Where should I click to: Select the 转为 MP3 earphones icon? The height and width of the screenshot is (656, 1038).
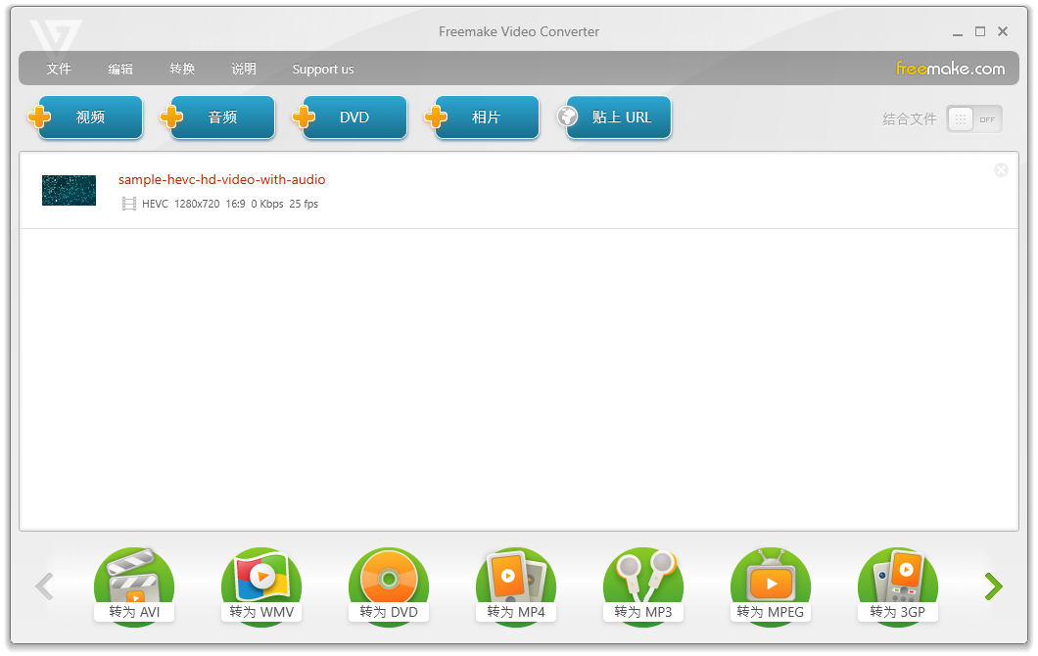click(643, 586)
